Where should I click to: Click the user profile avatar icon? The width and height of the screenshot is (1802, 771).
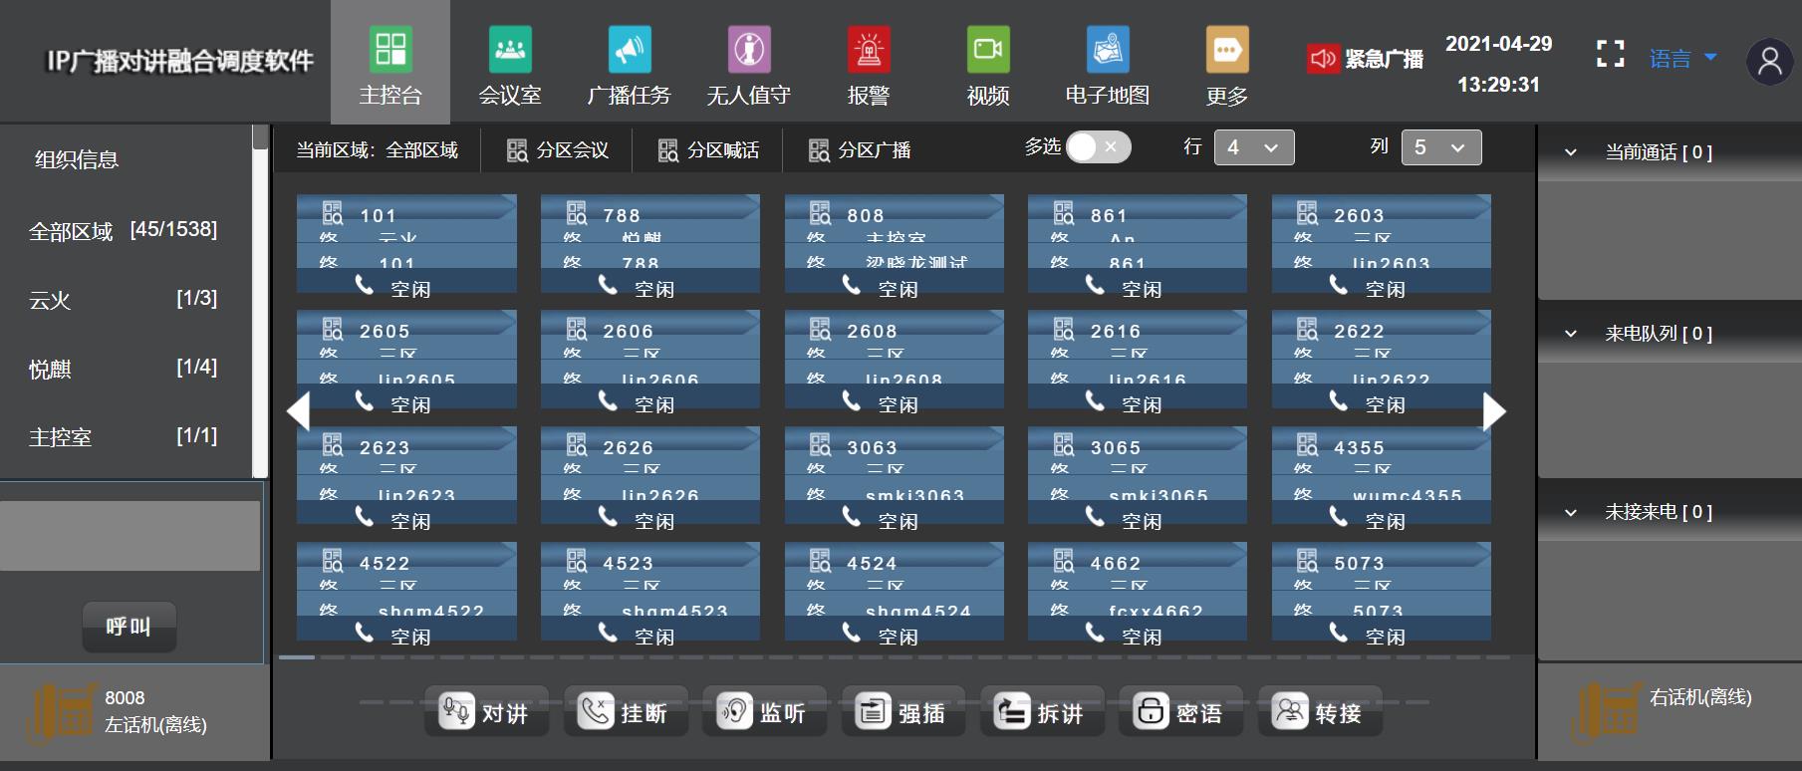(x=1770, y=61)
